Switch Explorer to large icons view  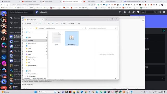point(117,79)
